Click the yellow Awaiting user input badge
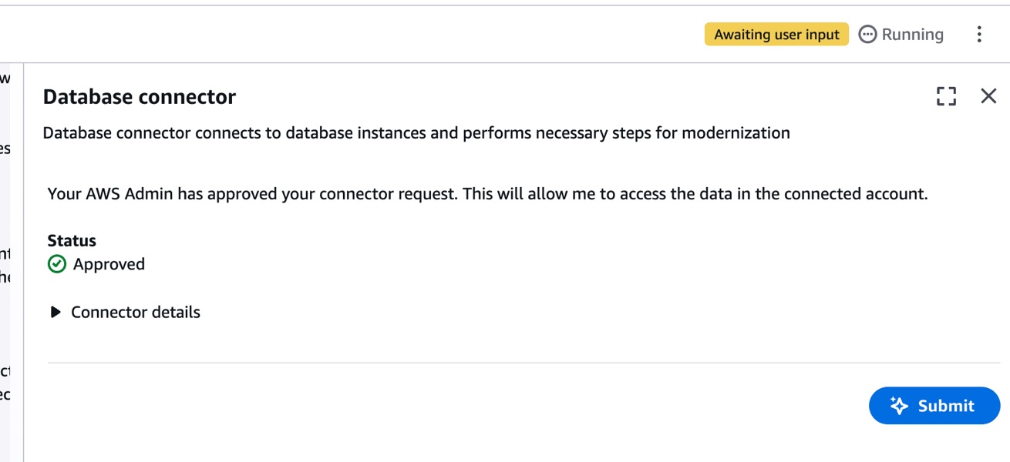The image size is (1010, 462). click(x=776, y=35)
